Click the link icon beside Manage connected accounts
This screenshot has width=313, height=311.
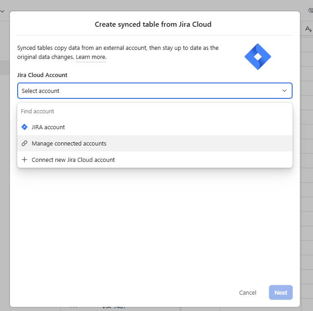click(24, 143)
